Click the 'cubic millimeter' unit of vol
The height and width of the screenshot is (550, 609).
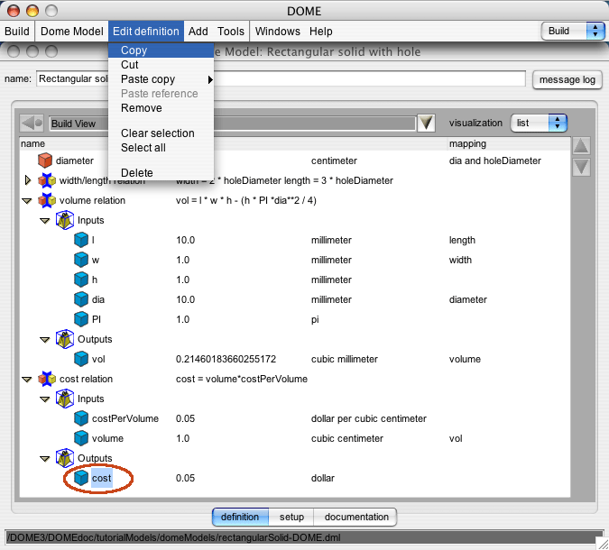pyautogui.click(x=344, y=359)
